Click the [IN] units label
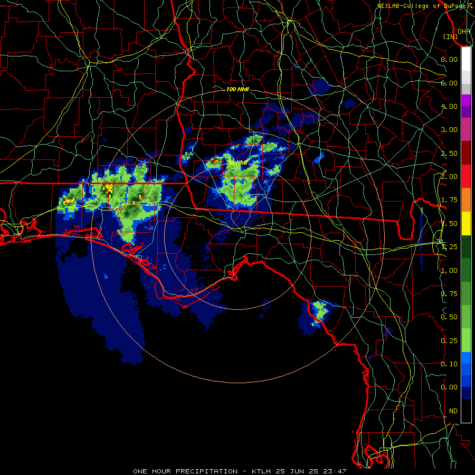475x475 pixels. 451,36
